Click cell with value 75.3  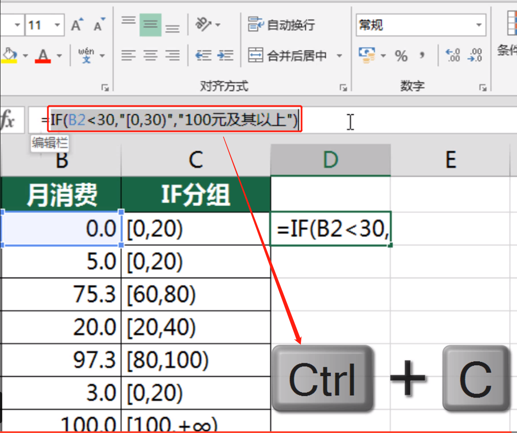point(62,294)
